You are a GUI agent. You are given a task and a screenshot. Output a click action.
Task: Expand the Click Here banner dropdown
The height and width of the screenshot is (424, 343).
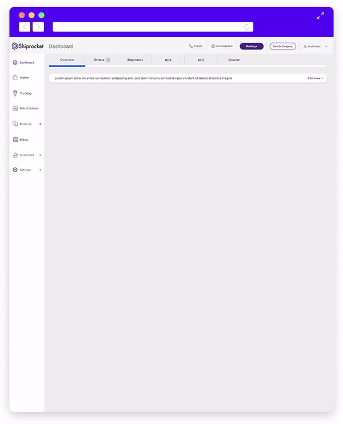315,78
